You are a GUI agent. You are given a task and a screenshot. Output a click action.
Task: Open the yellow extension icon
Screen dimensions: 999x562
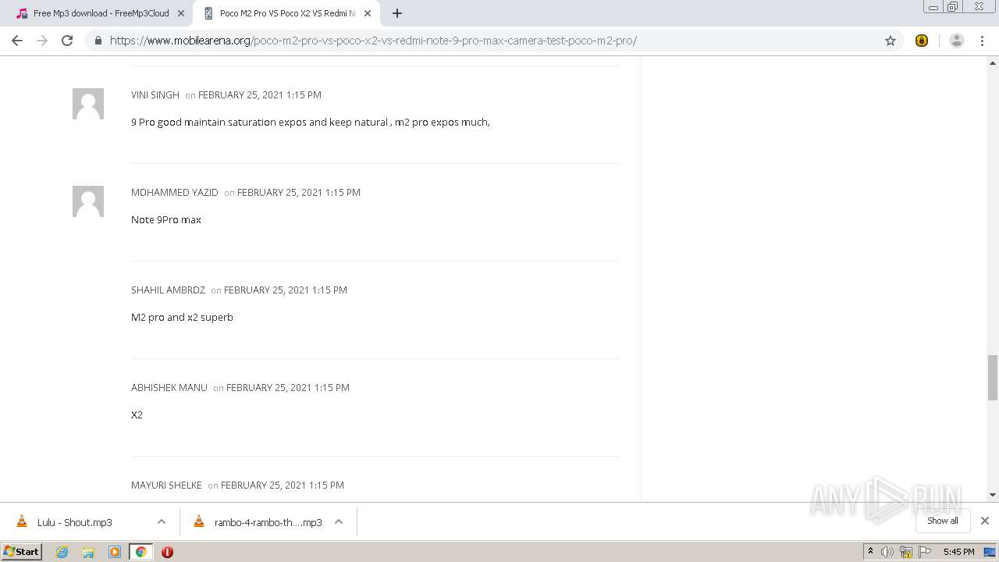(x=922, y=41)
